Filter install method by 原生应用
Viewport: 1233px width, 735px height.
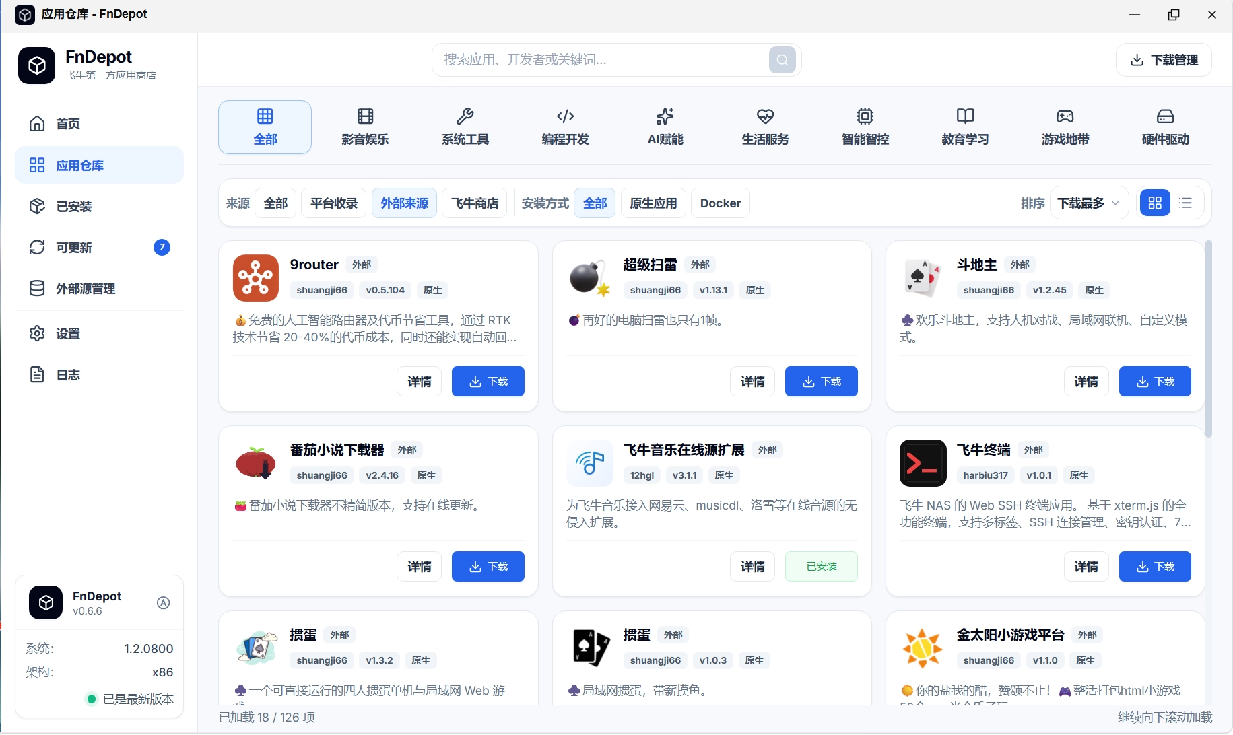653,203
